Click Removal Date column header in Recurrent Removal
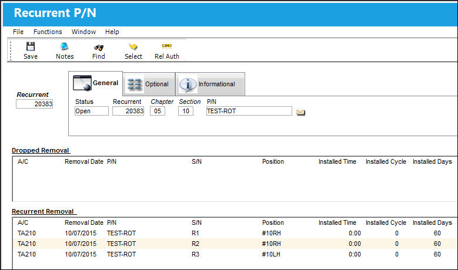Viewport: 458px width, 270px height. coord(84,223)
